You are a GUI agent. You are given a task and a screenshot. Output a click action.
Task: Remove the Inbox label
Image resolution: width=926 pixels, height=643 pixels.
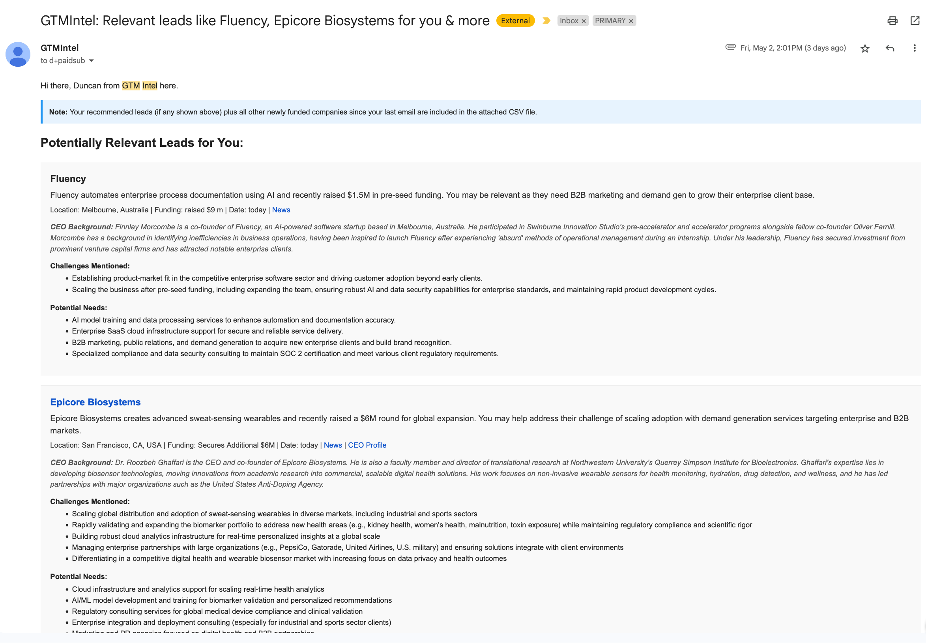[x=584, y=21]
